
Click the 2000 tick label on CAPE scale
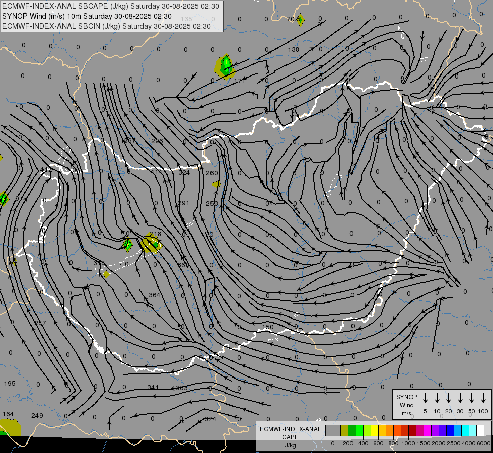438,443
